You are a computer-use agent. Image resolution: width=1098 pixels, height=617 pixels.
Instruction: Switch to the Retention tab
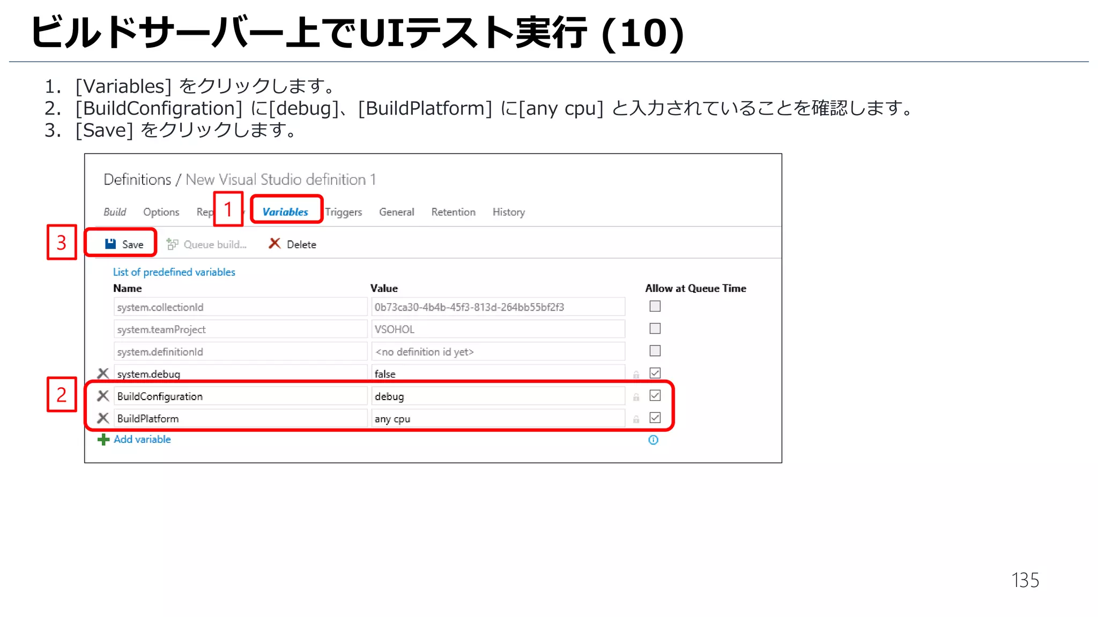(x=453, y=212)
